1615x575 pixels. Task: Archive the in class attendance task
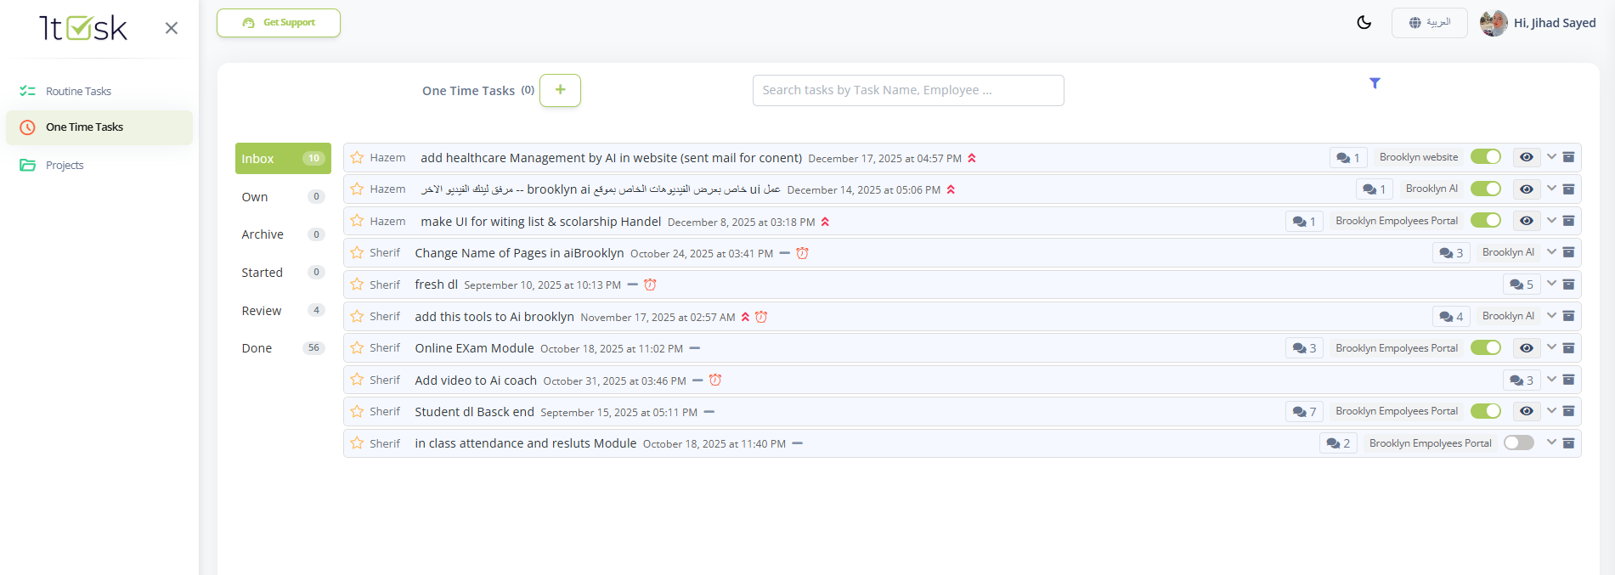[1569, 443]
